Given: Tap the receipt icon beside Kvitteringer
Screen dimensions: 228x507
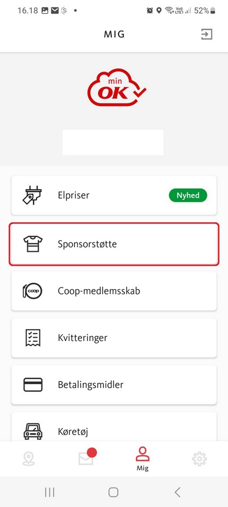Looking at the screenshot, I should pyautogui.click(x=33, y=338).
